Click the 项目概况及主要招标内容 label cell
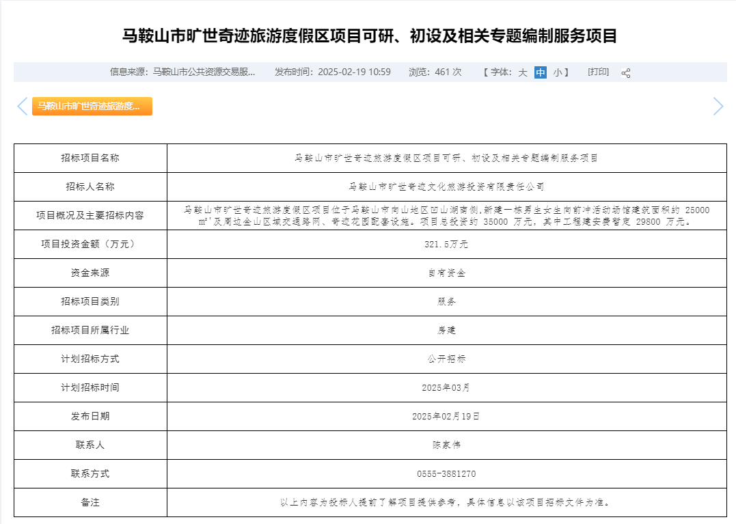Image resolution: width=736 pixels, height=524 pixels. pyautogui.click(x=90, y=215)
